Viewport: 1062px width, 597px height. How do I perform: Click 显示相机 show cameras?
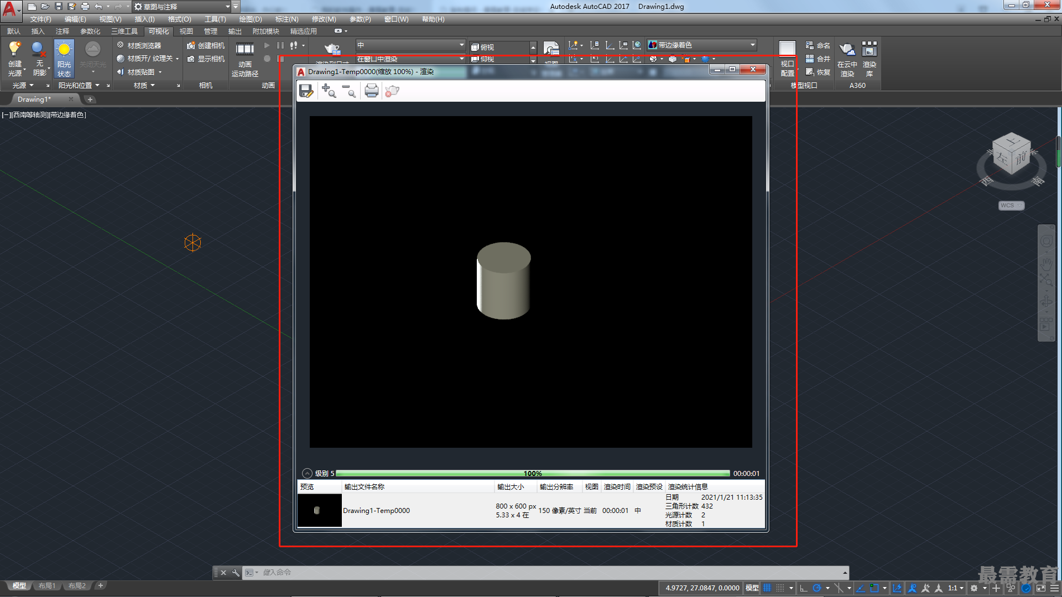point(206,59)
